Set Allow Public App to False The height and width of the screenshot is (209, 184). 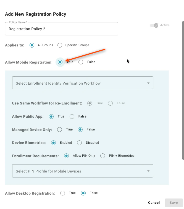click(72, 117)
